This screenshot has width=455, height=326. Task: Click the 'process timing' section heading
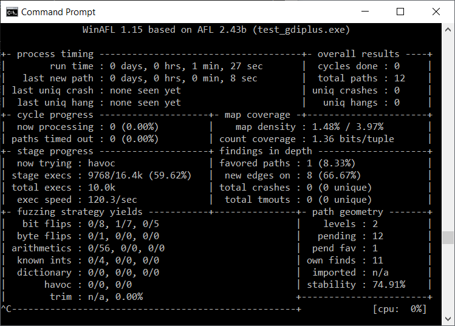[55, 54]
